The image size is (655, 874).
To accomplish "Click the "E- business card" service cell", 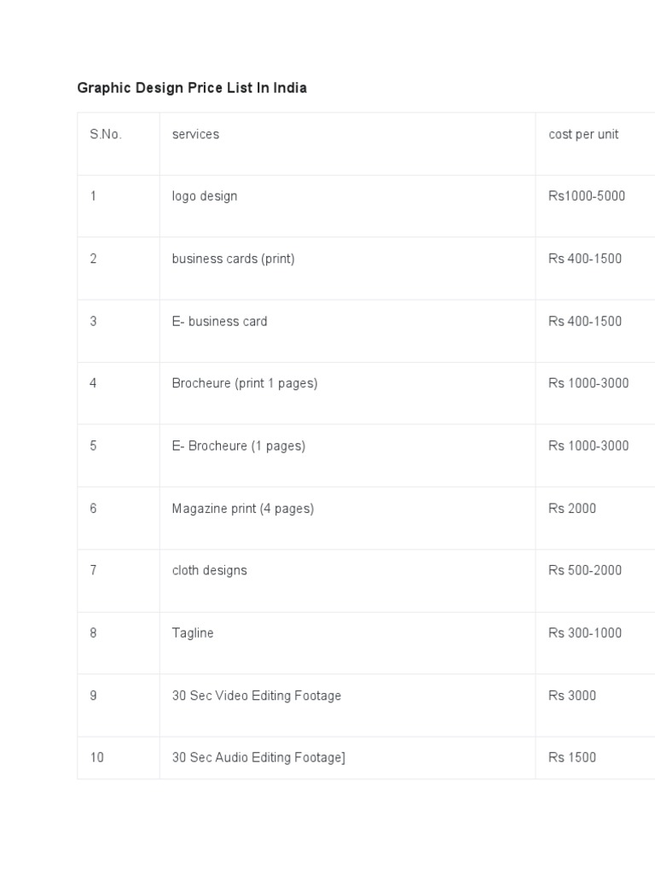I will tap(219, 322).
